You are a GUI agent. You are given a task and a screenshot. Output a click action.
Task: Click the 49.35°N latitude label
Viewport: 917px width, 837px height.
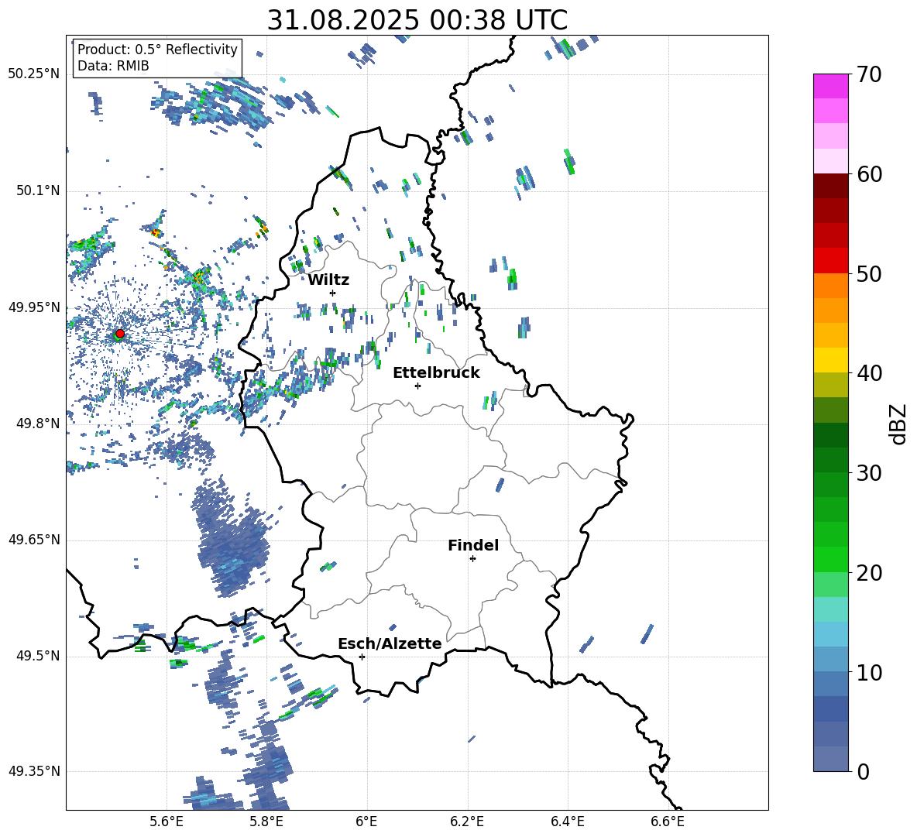[x=34, y=771]
